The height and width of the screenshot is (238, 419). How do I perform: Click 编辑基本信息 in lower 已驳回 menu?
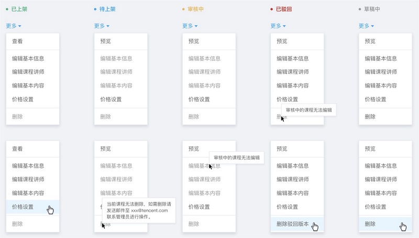(x=292, y=166)
